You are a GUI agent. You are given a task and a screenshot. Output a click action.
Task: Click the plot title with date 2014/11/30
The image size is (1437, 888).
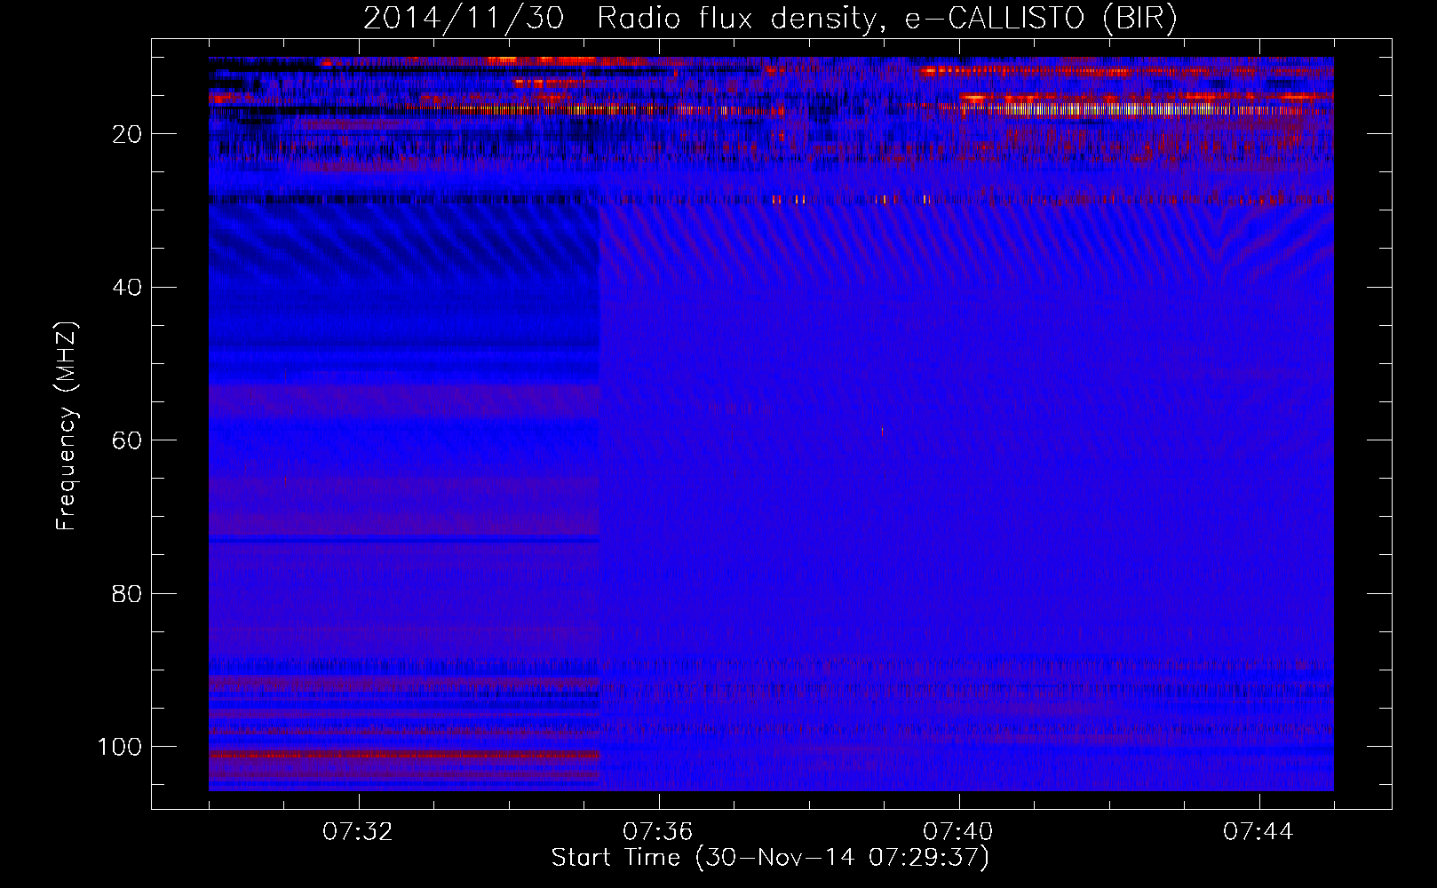(x=770, y=19)
